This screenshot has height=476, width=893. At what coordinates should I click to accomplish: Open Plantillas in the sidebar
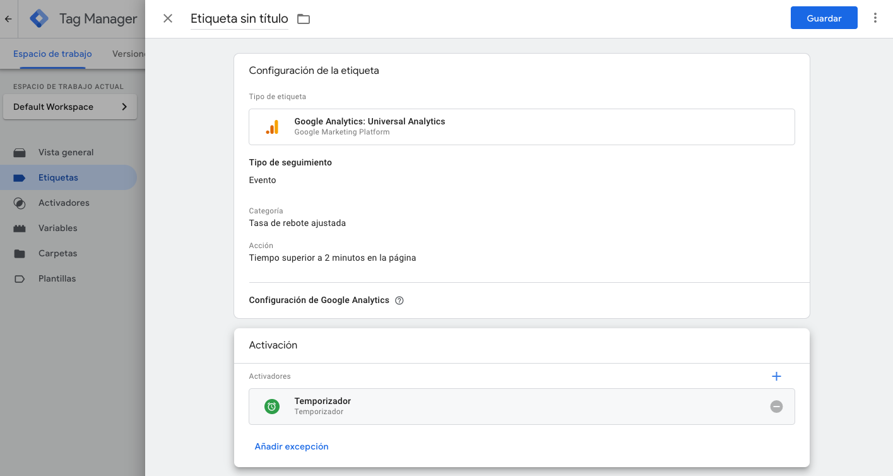click(x=68, y=278)
